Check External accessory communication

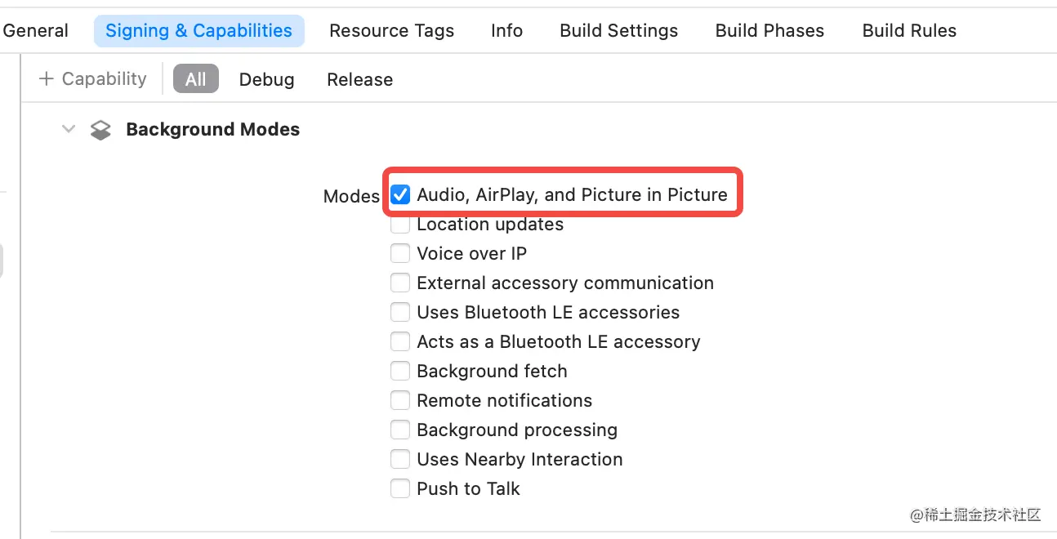(x=400, y=283)
